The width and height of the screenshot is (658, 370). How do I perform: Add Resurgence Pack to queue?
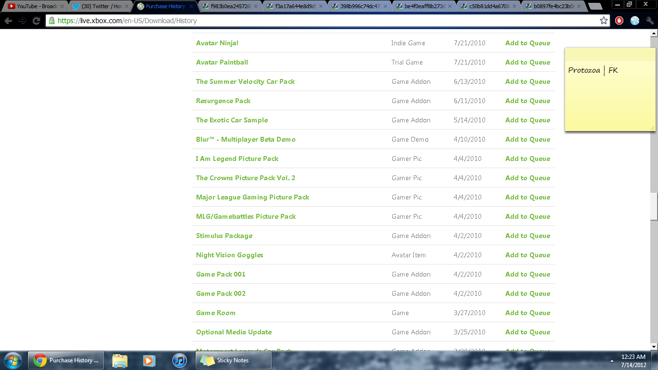point(527,101)
